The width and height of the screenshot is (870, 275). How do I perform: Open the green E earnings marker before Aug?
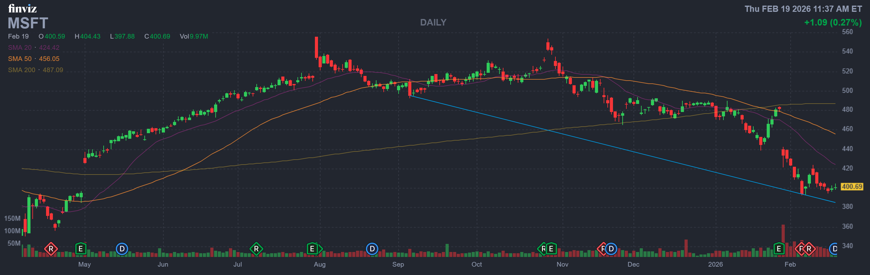point(312,249)
